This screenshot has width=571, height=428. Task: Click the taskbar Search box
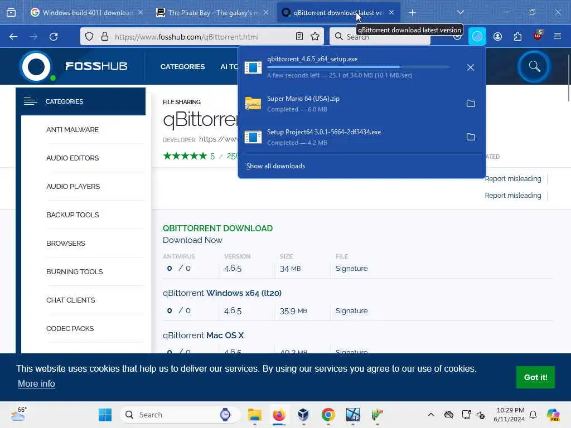coord(180,415)
